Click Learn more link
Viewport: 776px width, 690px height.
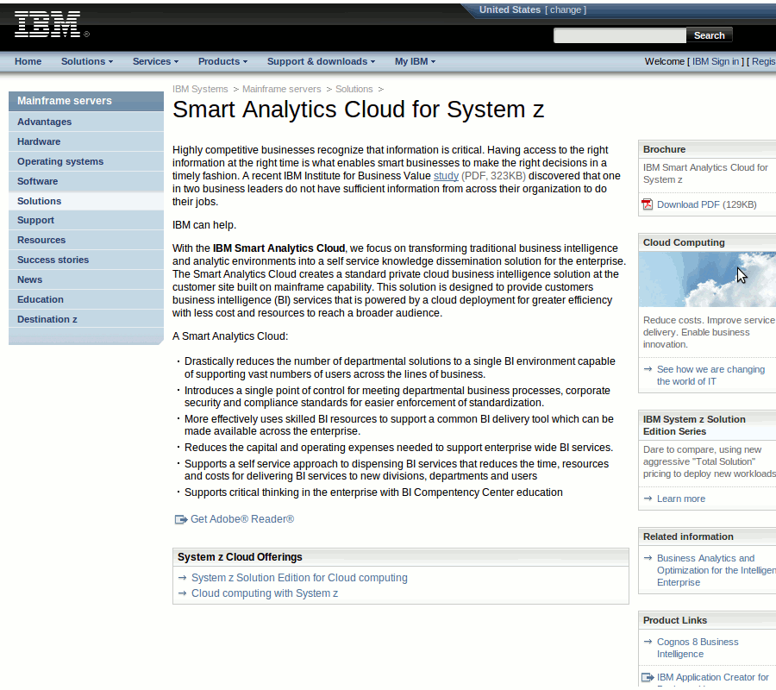point(681,499)
